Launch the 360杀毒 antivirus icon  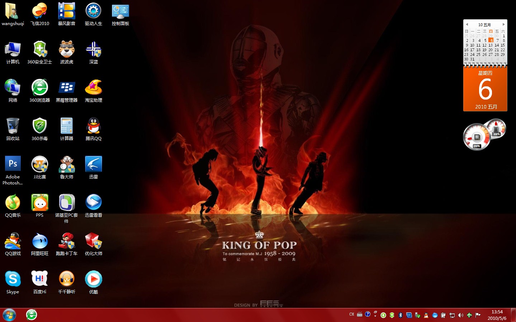point(40,129)
